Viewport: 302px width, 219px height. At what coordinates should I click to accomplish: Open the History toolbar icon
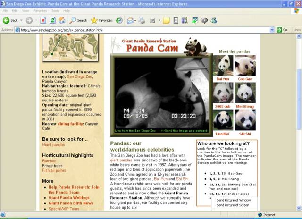click(x=119, y=20)
